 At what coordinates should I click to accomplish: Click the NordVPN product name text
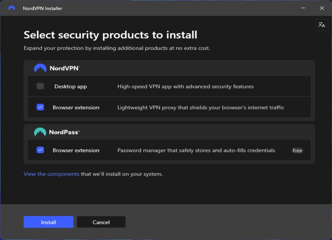click(64, 68)
